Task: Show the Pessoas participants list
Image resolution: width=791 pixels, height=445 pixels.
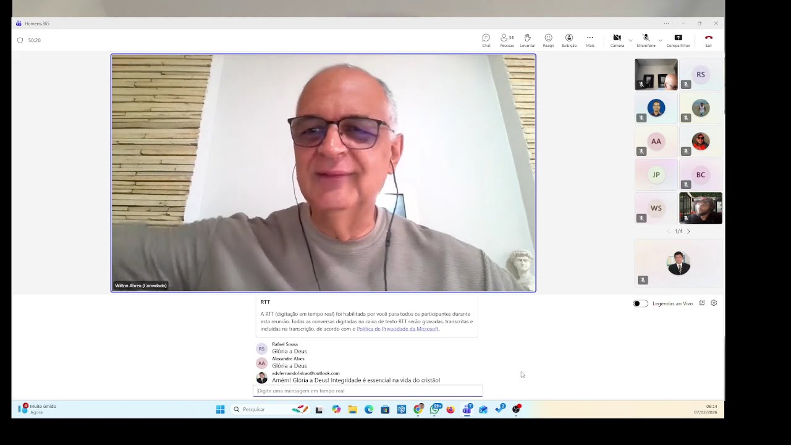Action: pos(507,41)
